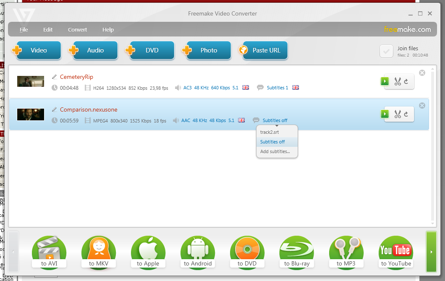Remove CemeteryRip from the list
The height and width of the screenshot is (281, 445).
pos(422,73)
